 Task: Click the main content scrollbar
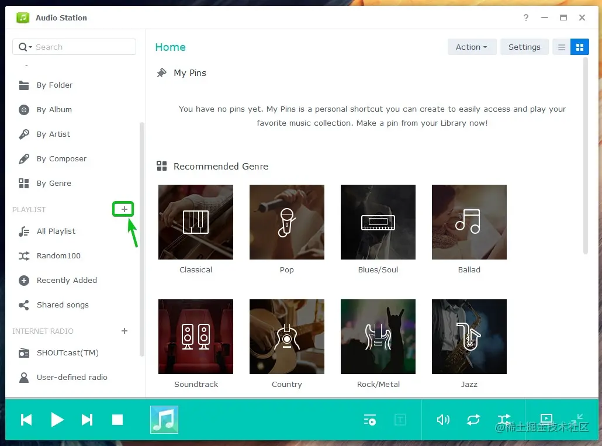click(586, 155)
